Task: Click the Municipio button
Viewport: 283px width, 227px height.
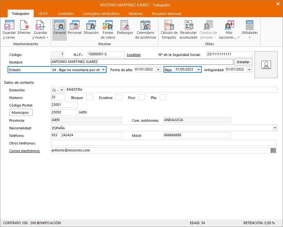Action: pyautogui.click(x=21, y=113)
